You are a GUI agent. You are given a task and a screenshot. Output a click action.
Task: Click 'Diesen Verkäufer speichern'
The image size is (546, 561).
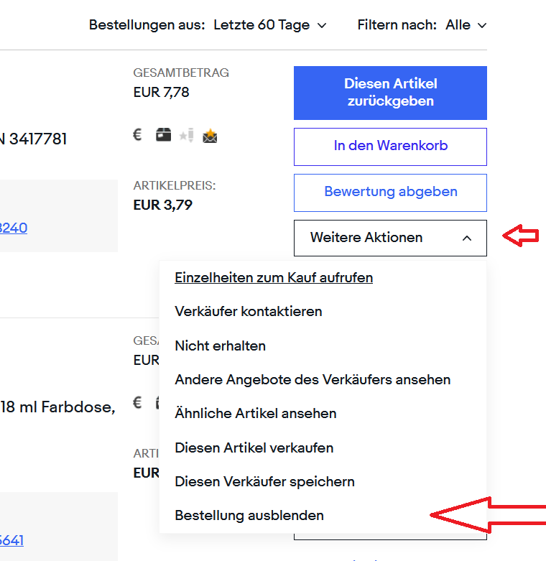264,481
